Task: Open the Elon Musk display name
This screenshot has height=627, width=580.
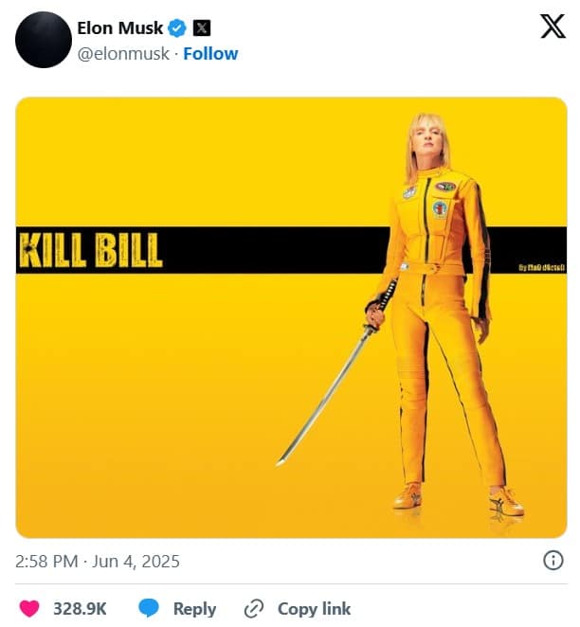Action: coord(120,27)
